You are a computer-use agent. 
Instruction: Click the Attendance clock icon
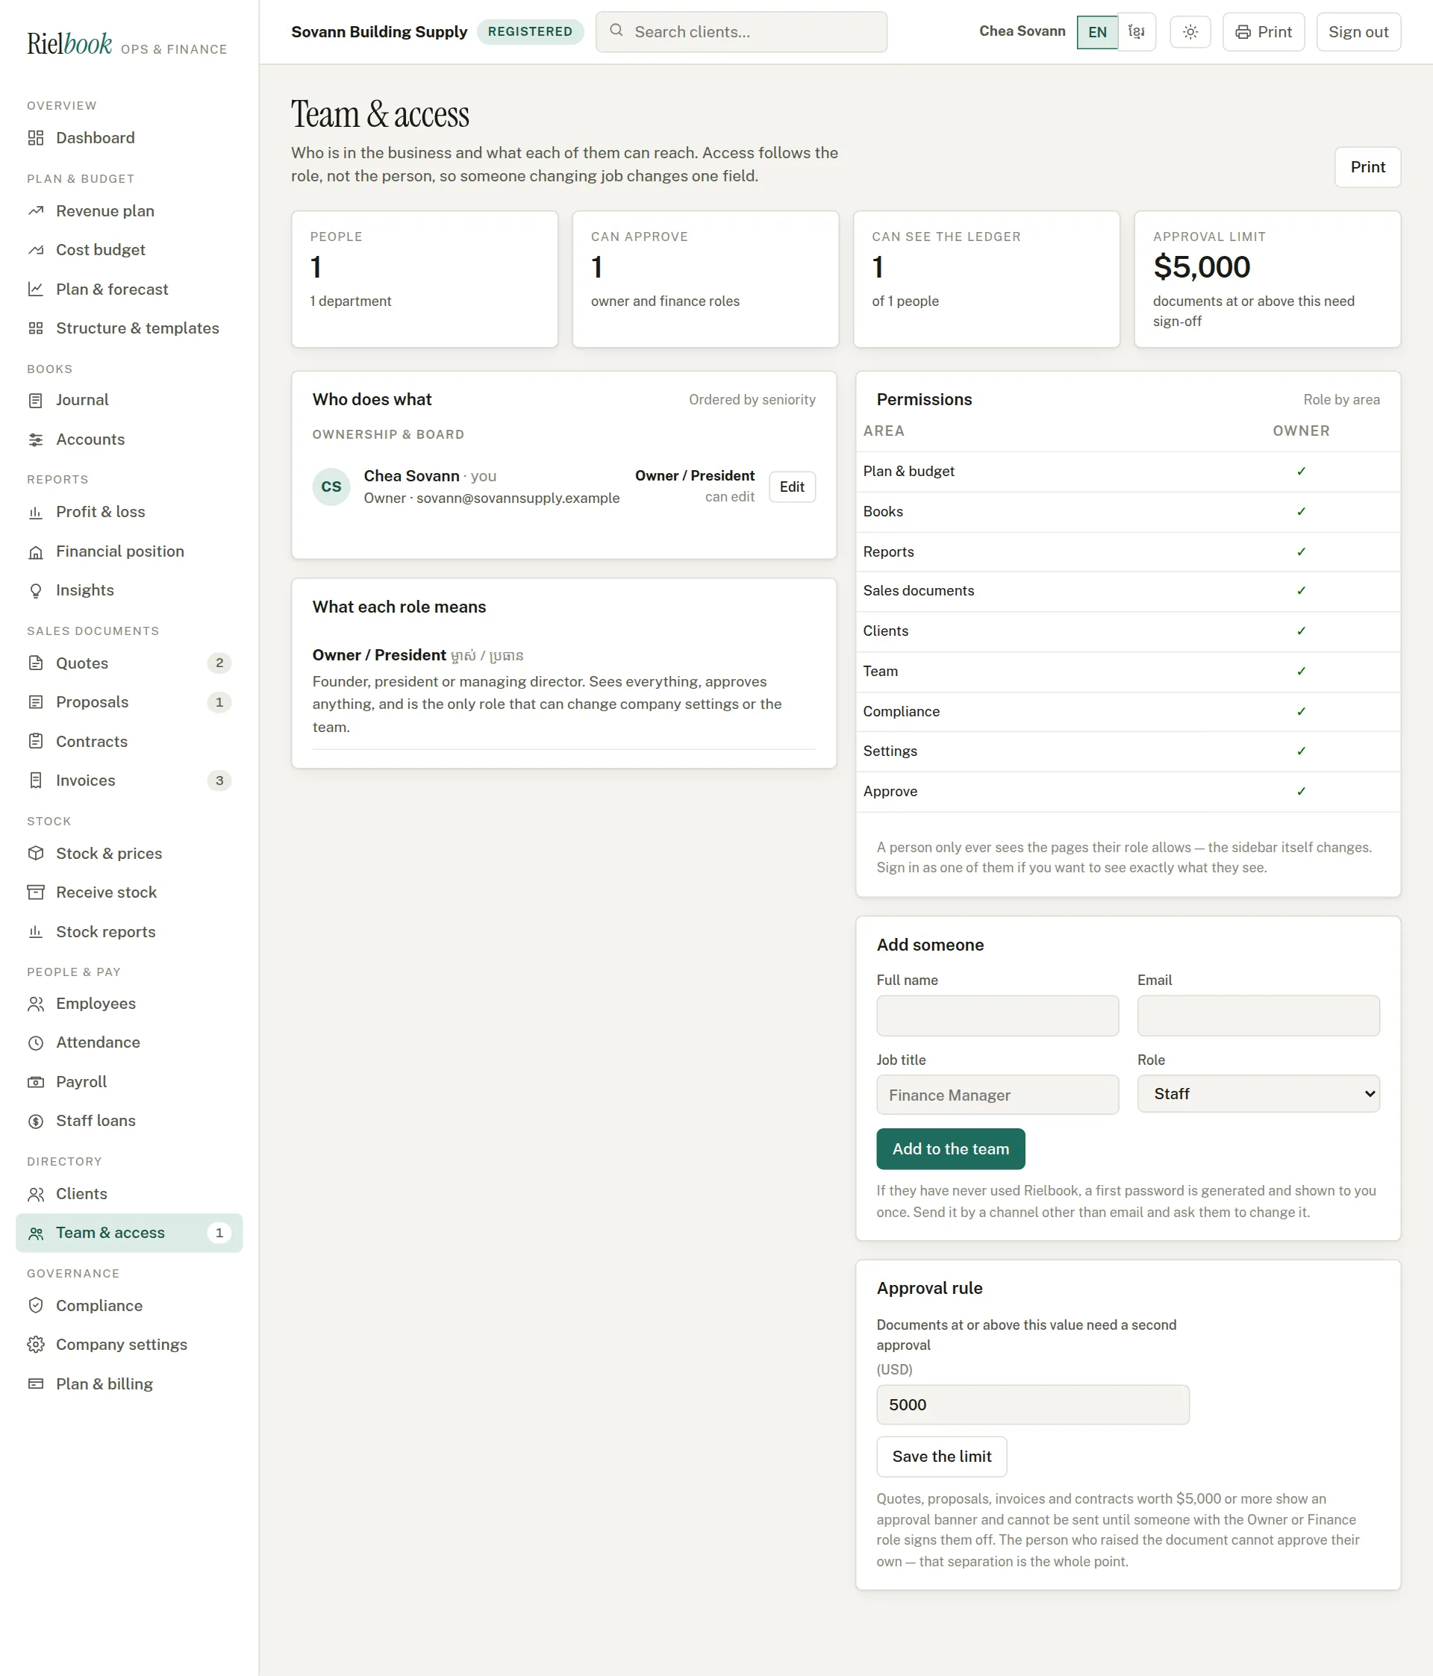36,1042
